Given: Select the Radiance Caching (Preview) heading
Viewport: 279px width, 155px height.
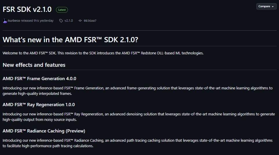Looking at the screenshot, I should point(44,131).
